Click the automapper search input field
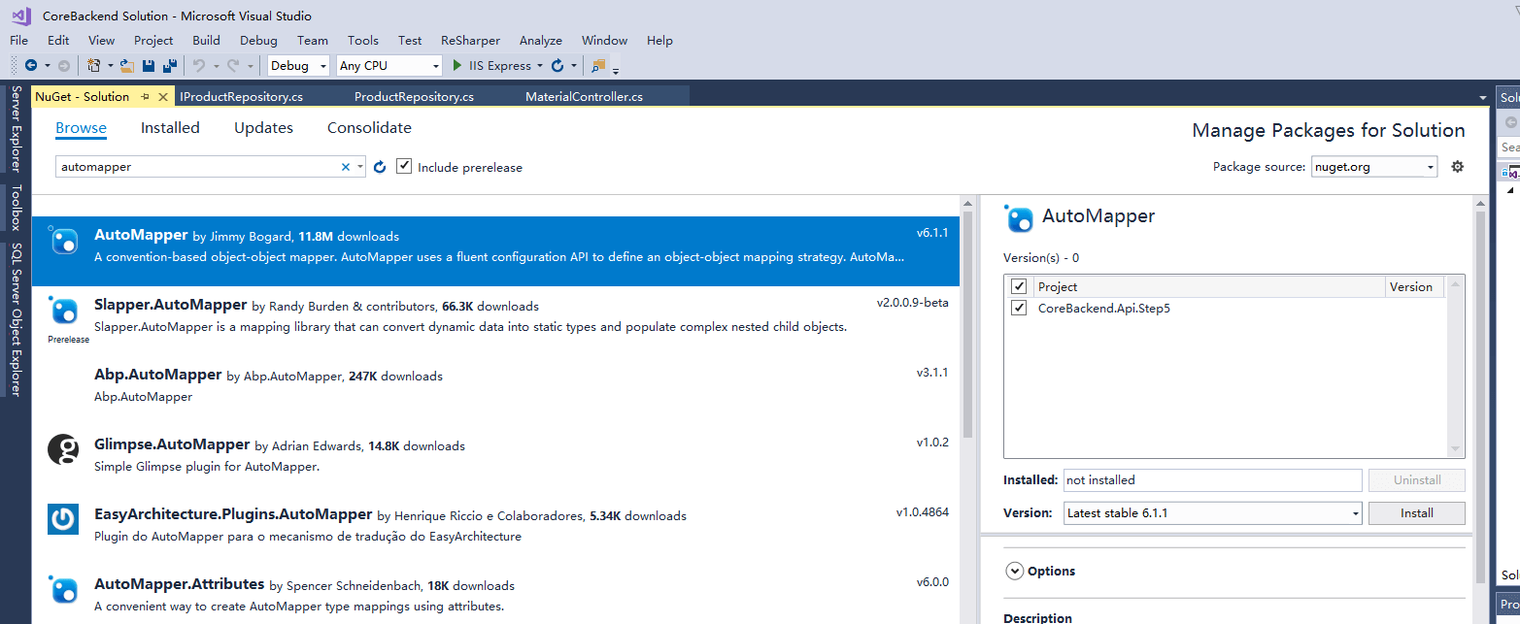 pos(197,167)
